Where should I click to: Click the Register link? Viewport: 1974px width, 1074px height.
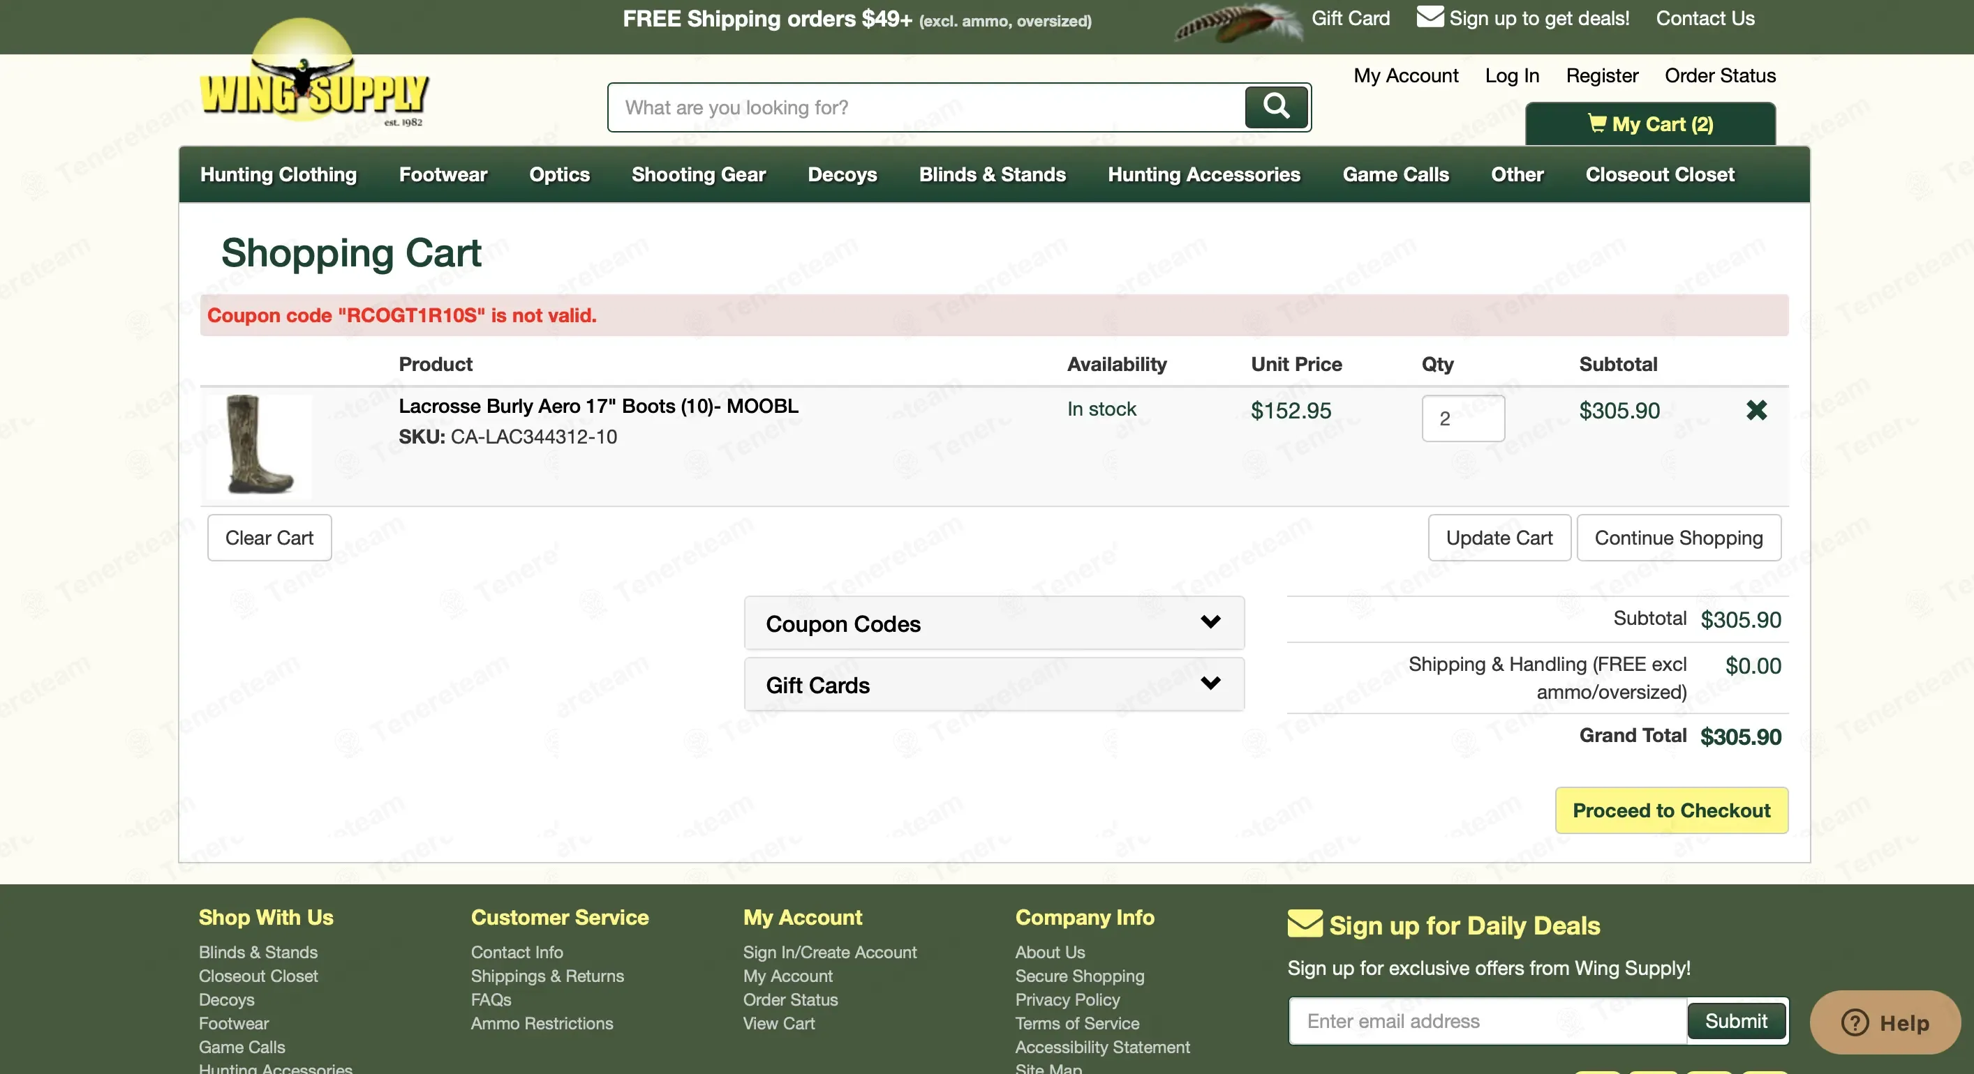point(1601,75)
